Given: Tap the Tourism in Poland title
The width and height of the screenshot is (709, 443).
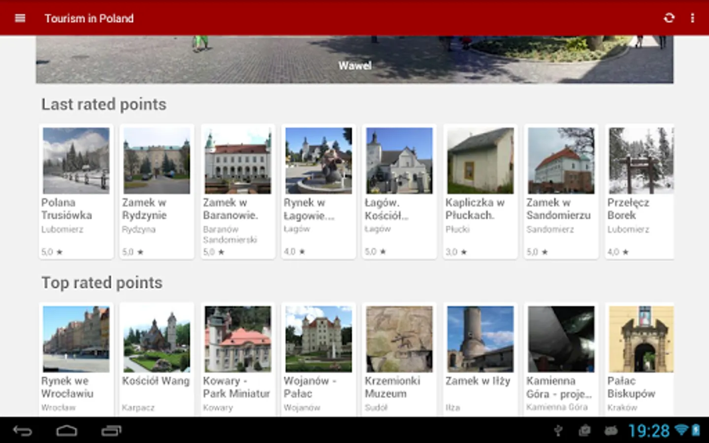Looking at the screenshot, I should click(x=89, y=18).
